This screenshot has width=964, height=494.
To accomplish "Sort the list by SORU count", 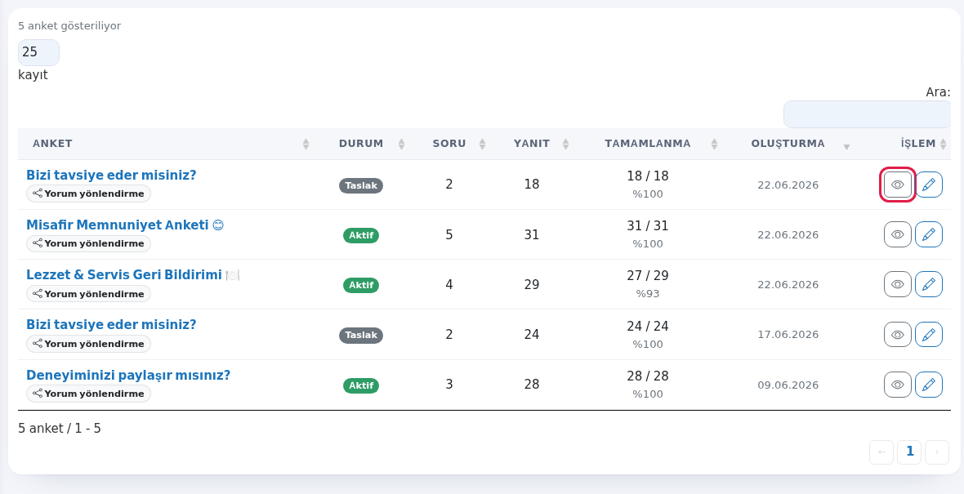I will pos(451,144).
